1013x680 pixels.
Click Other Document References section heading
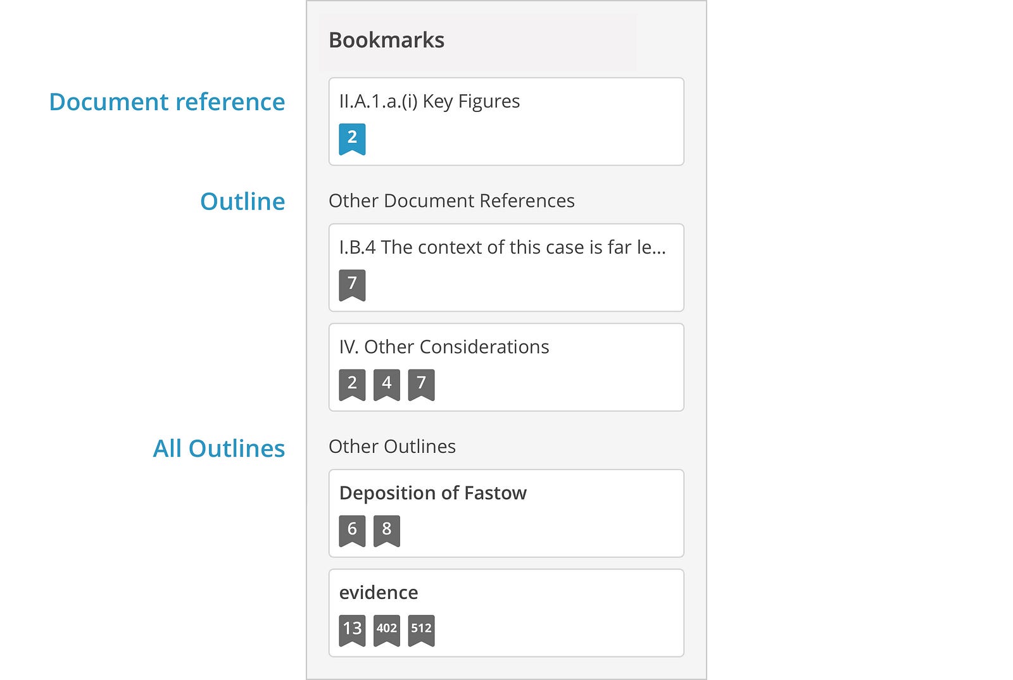(x=451, y=201)
